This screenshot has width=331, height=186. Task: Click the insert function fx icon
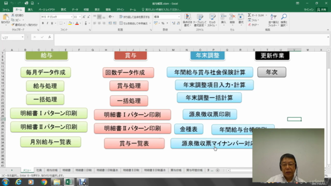click(50, 37)
